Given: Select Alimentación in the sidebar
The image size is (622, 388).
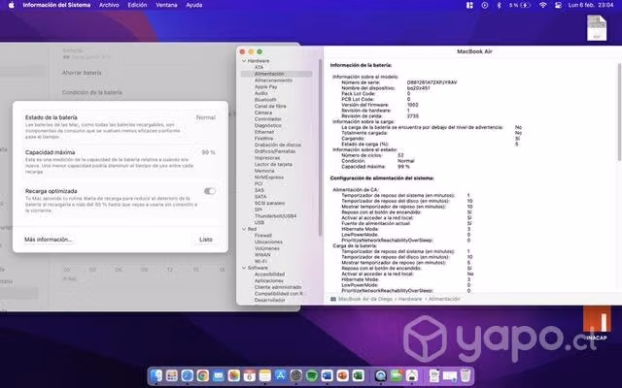Looking at the screenshot, I should [x=276, y=74].
